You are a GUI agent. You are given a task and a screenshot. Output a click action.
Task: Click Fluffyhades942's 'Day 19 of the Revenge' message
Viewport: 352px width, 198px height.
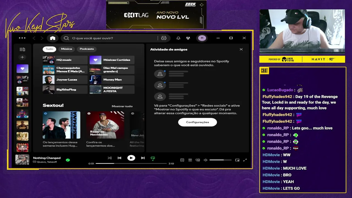tap(300, 102)
